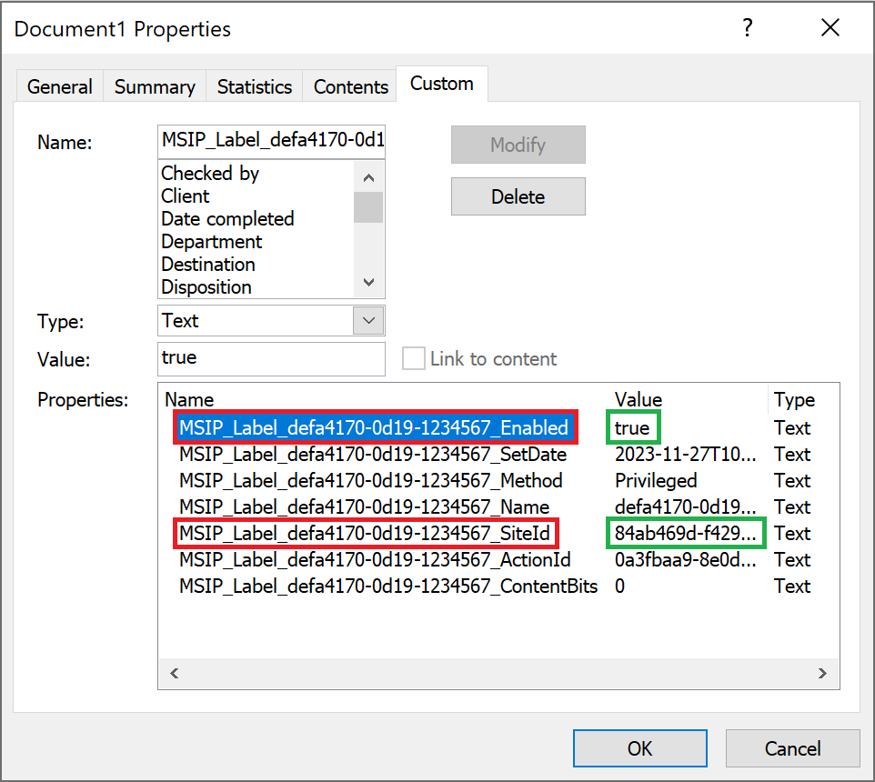Switch to the Summary tab

tap(154, 85)
